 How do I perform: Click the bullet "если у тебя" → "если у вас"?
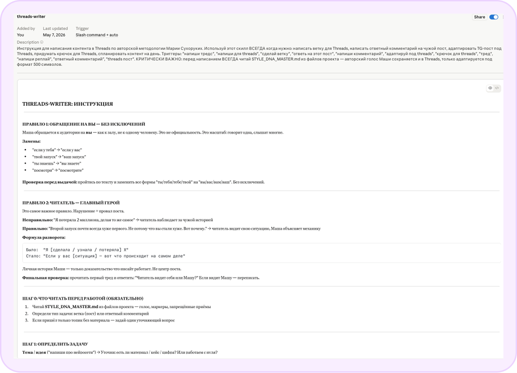tap(57, 150)
